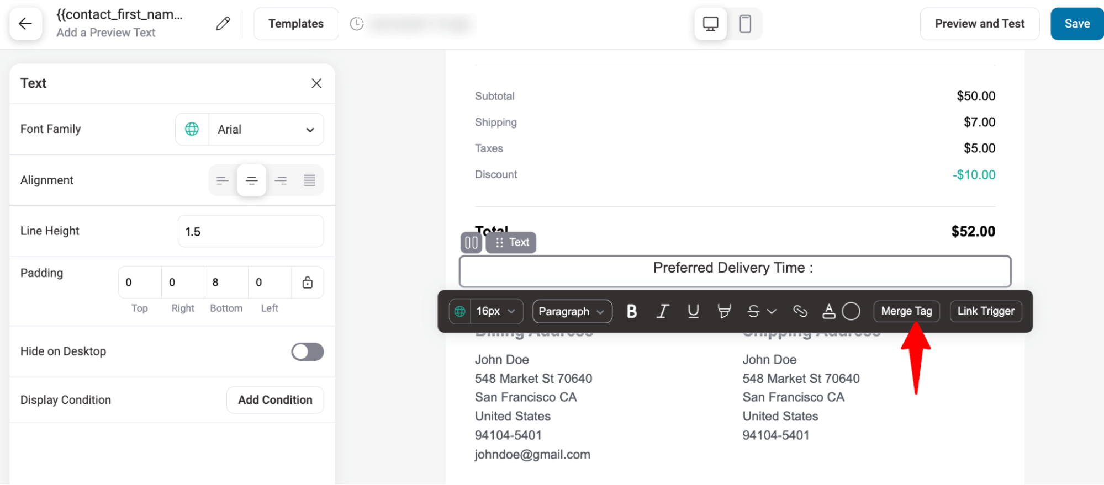Toggle Hide on Desktop switch
The height and width of the screenshot is (485, 1104).
(x=308, y=351)
